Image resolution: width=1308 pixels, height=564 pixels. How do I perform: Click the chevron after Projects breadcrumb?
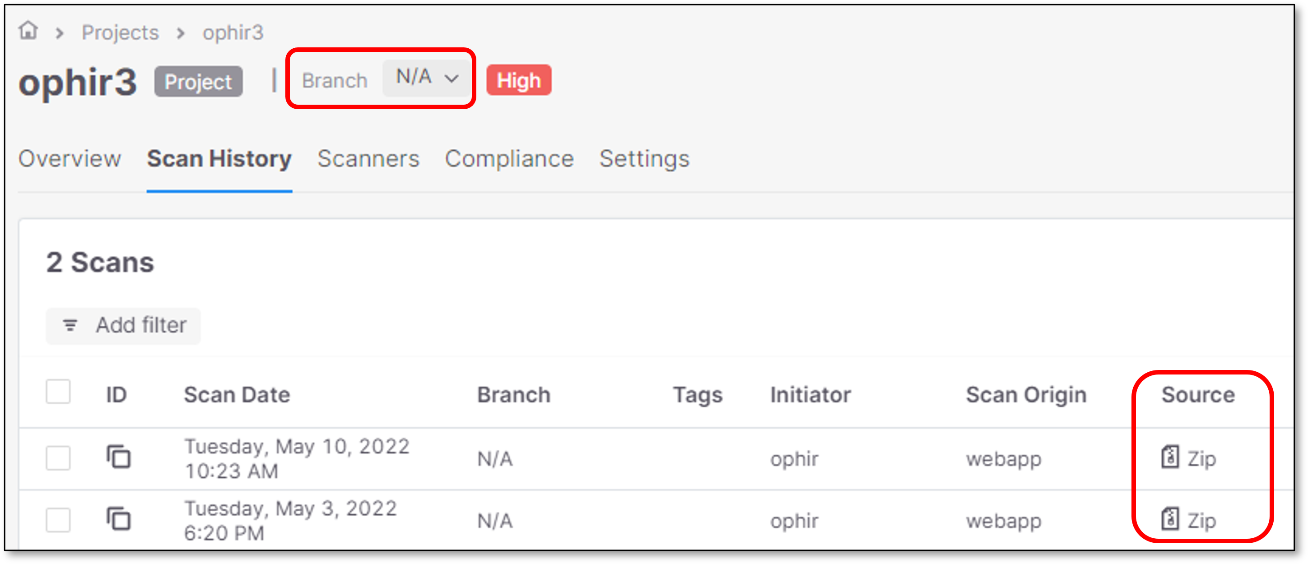point(180,33)
